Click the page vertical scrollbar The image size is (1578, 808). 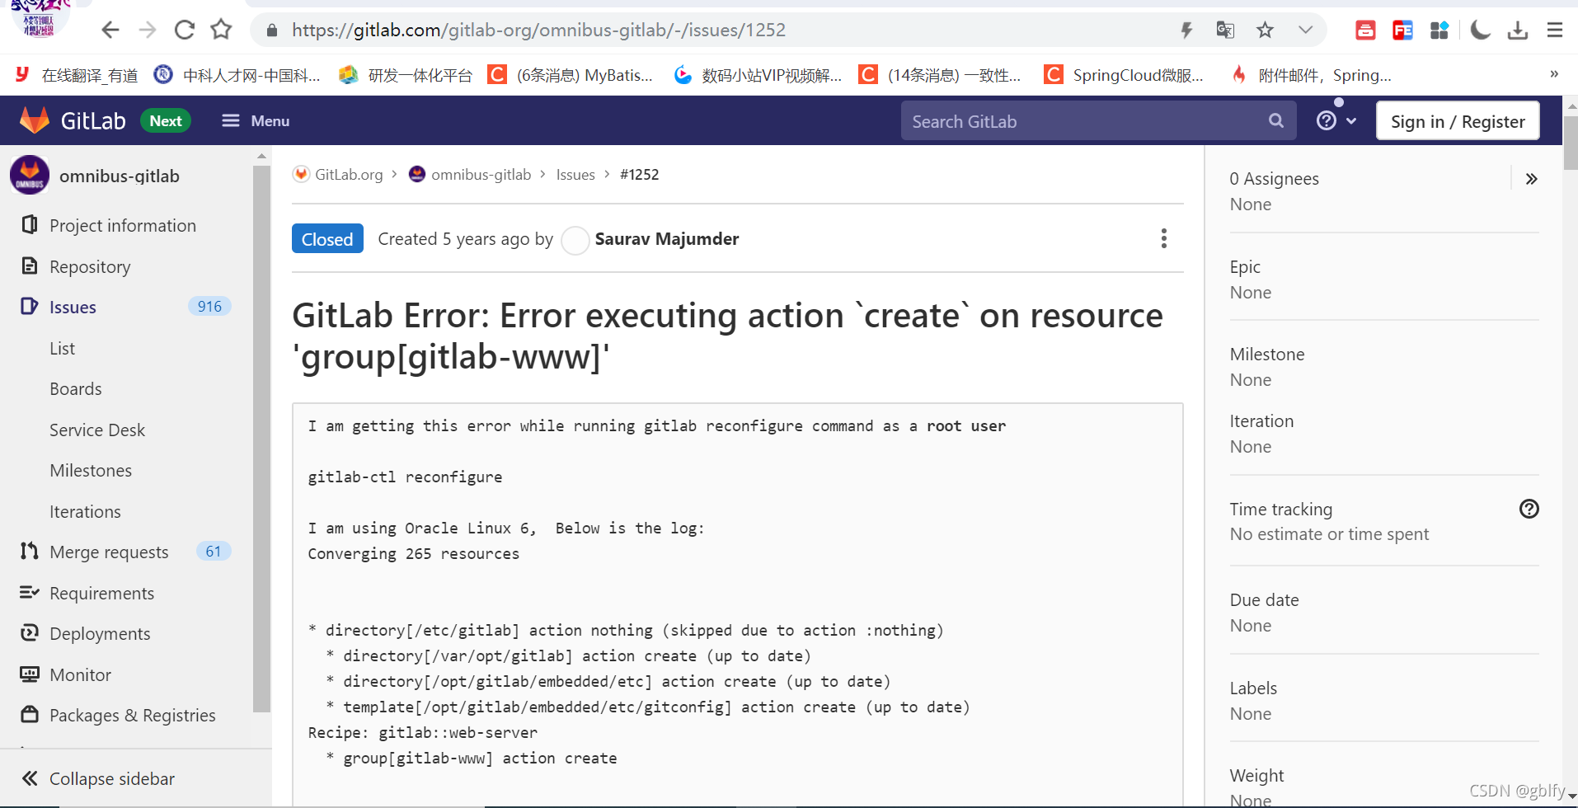1571,142
